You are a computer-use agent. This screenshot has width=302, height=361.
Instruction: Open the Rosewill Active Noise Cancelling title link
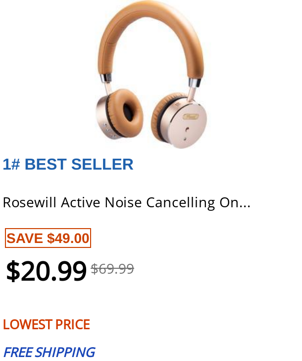[x=127, y=203]
